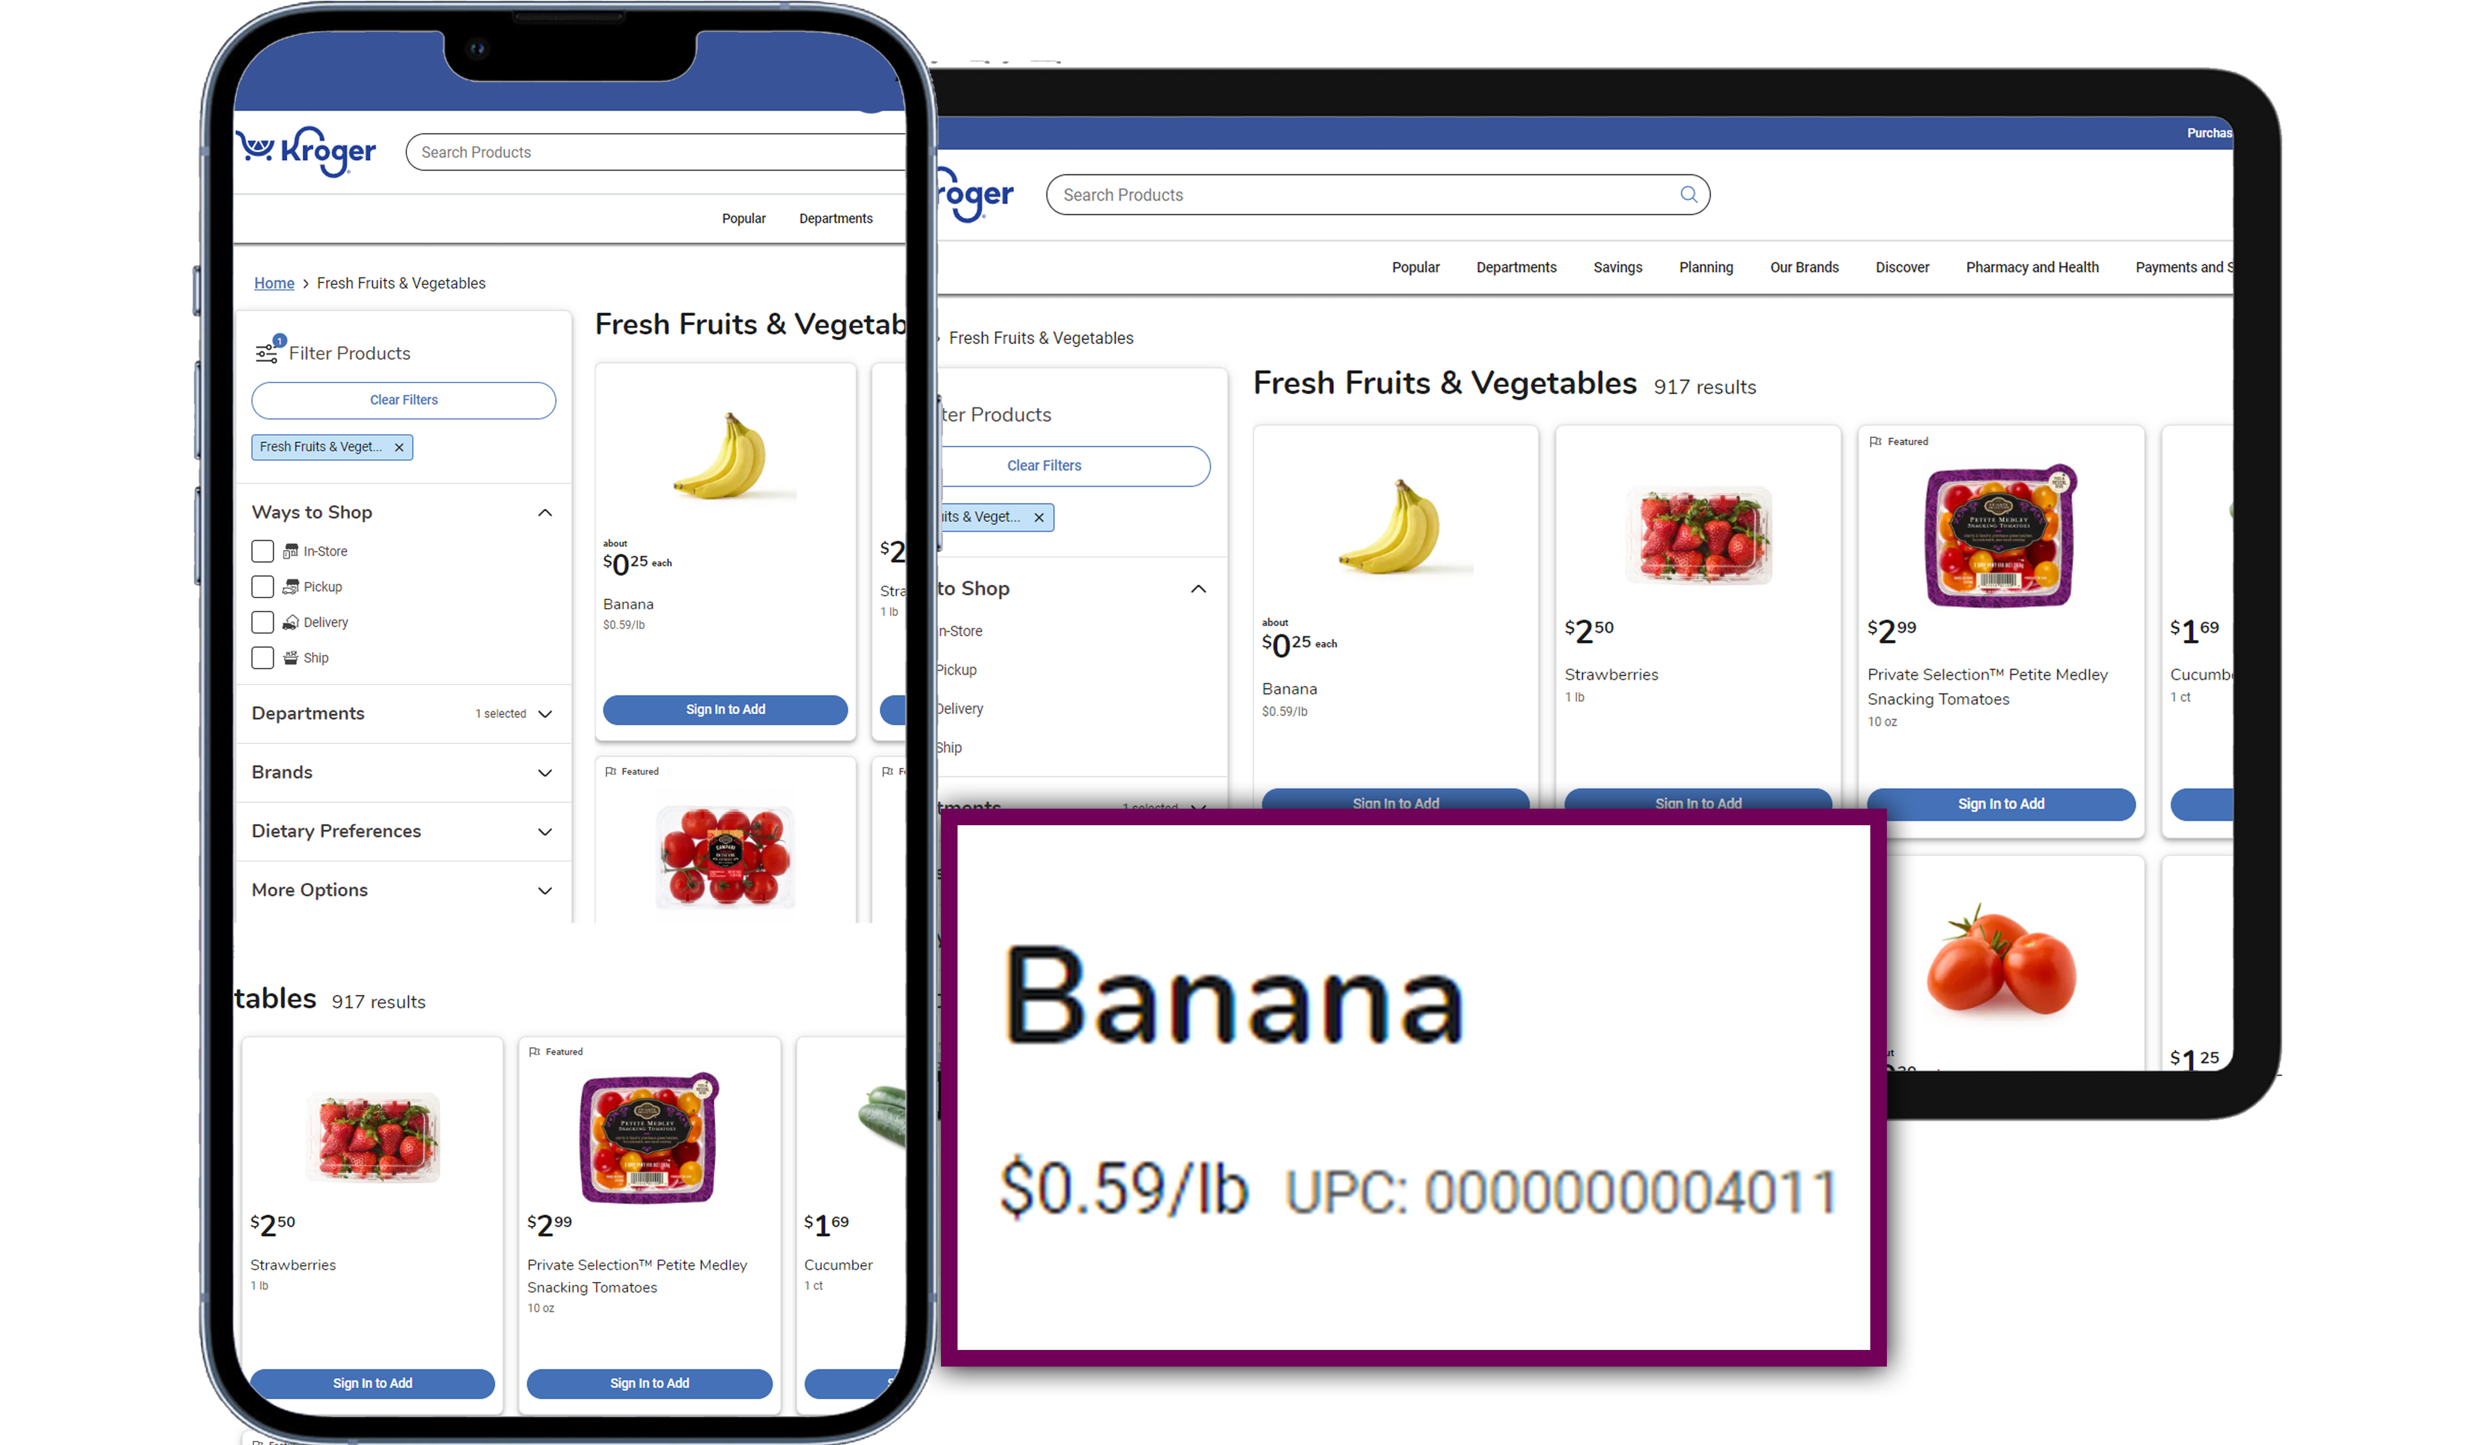Click the Our Brands navigation icon
2477x1445 pixels.
click(1805, 267)
